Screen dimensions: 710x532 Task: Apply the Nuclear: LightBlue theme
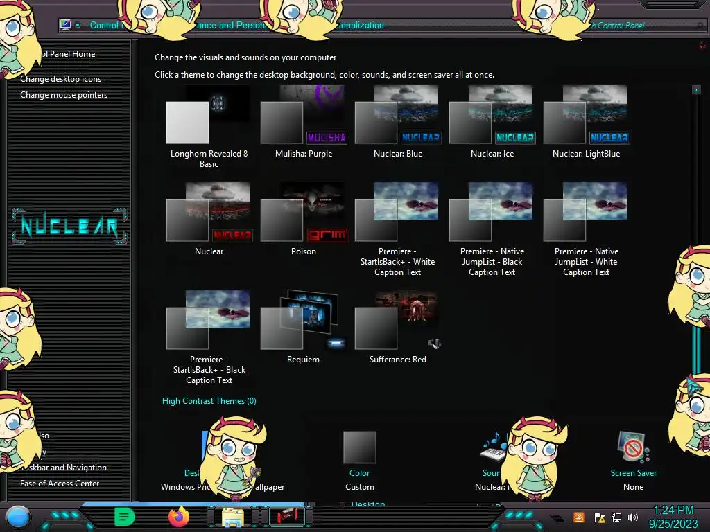coord(586,122)
